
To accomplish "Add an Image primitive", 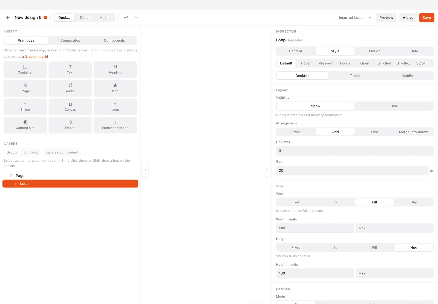I will pyautogui.click(x=25, y=88).
